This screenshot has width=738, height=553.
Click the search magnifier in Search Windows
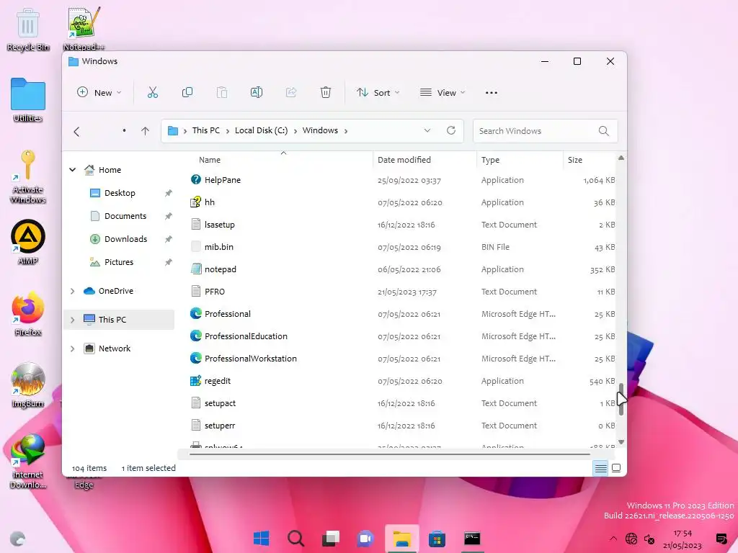coord(604,131)
